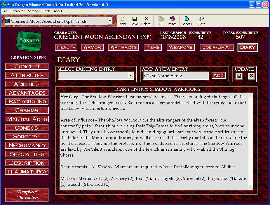Go to the Advantages creation step

pos(27,93)
